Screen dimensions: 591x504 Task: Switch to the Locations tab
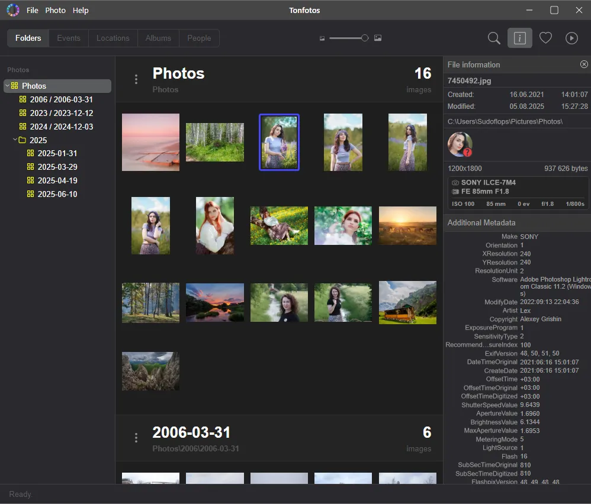point(113,38)
